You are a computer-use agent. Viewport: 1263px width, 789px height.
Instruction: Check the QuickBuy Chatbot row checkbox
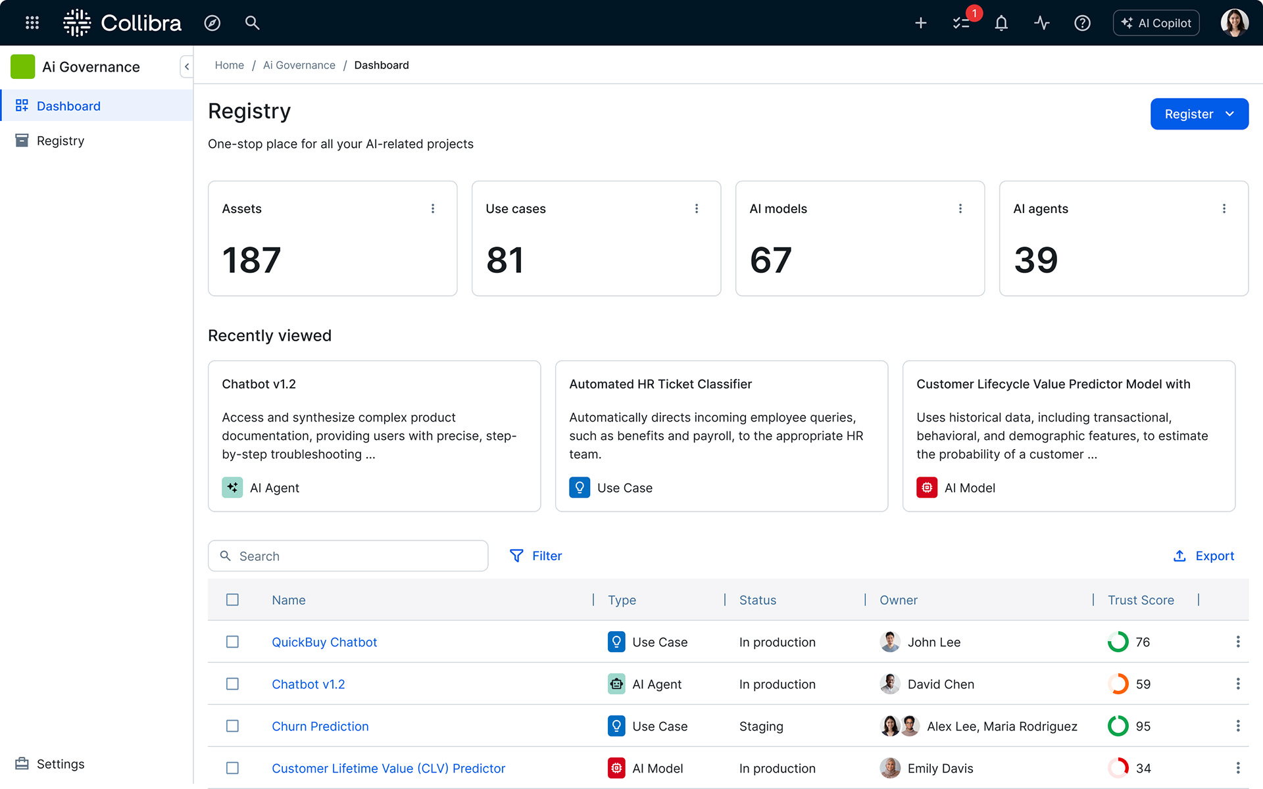pyautogui.click(x=232, y=642)
